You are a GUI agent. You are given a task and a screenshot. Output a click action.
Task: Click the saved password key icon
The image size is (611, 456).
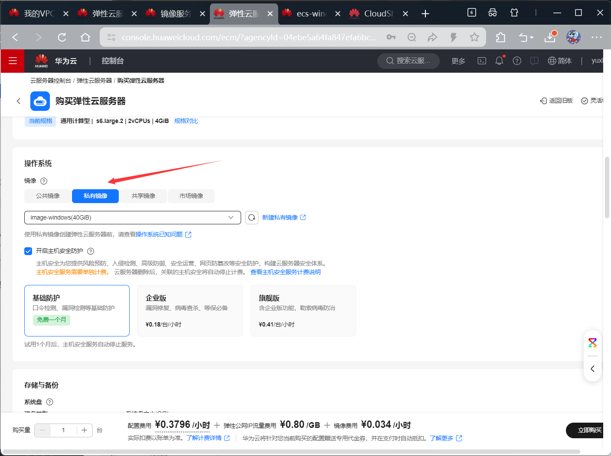pyautogui.click(x=391, y=37)
